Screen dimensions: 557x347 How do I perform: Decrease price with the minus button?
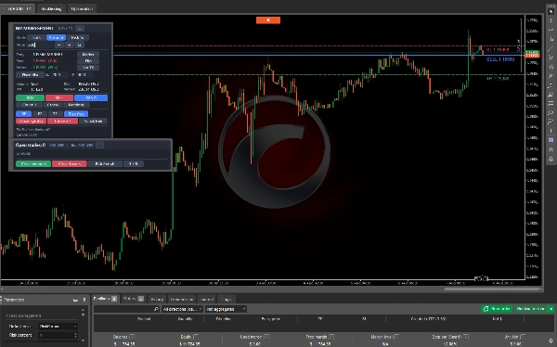pos(59,45)
